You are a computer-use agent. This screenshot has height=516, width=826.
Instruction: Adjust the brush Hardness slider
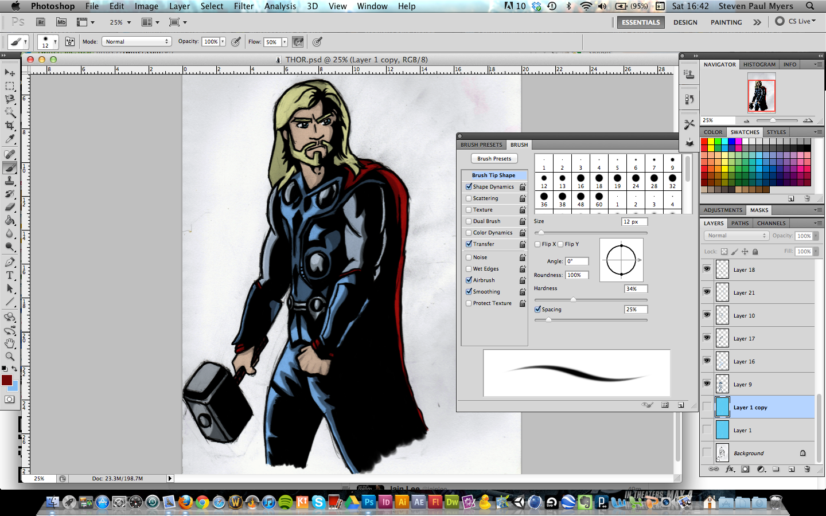coord(573,299)
